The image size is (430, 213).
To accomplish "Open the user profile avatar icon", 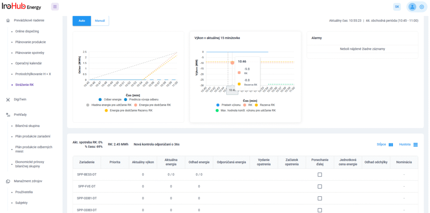I will tap(412, 7).
